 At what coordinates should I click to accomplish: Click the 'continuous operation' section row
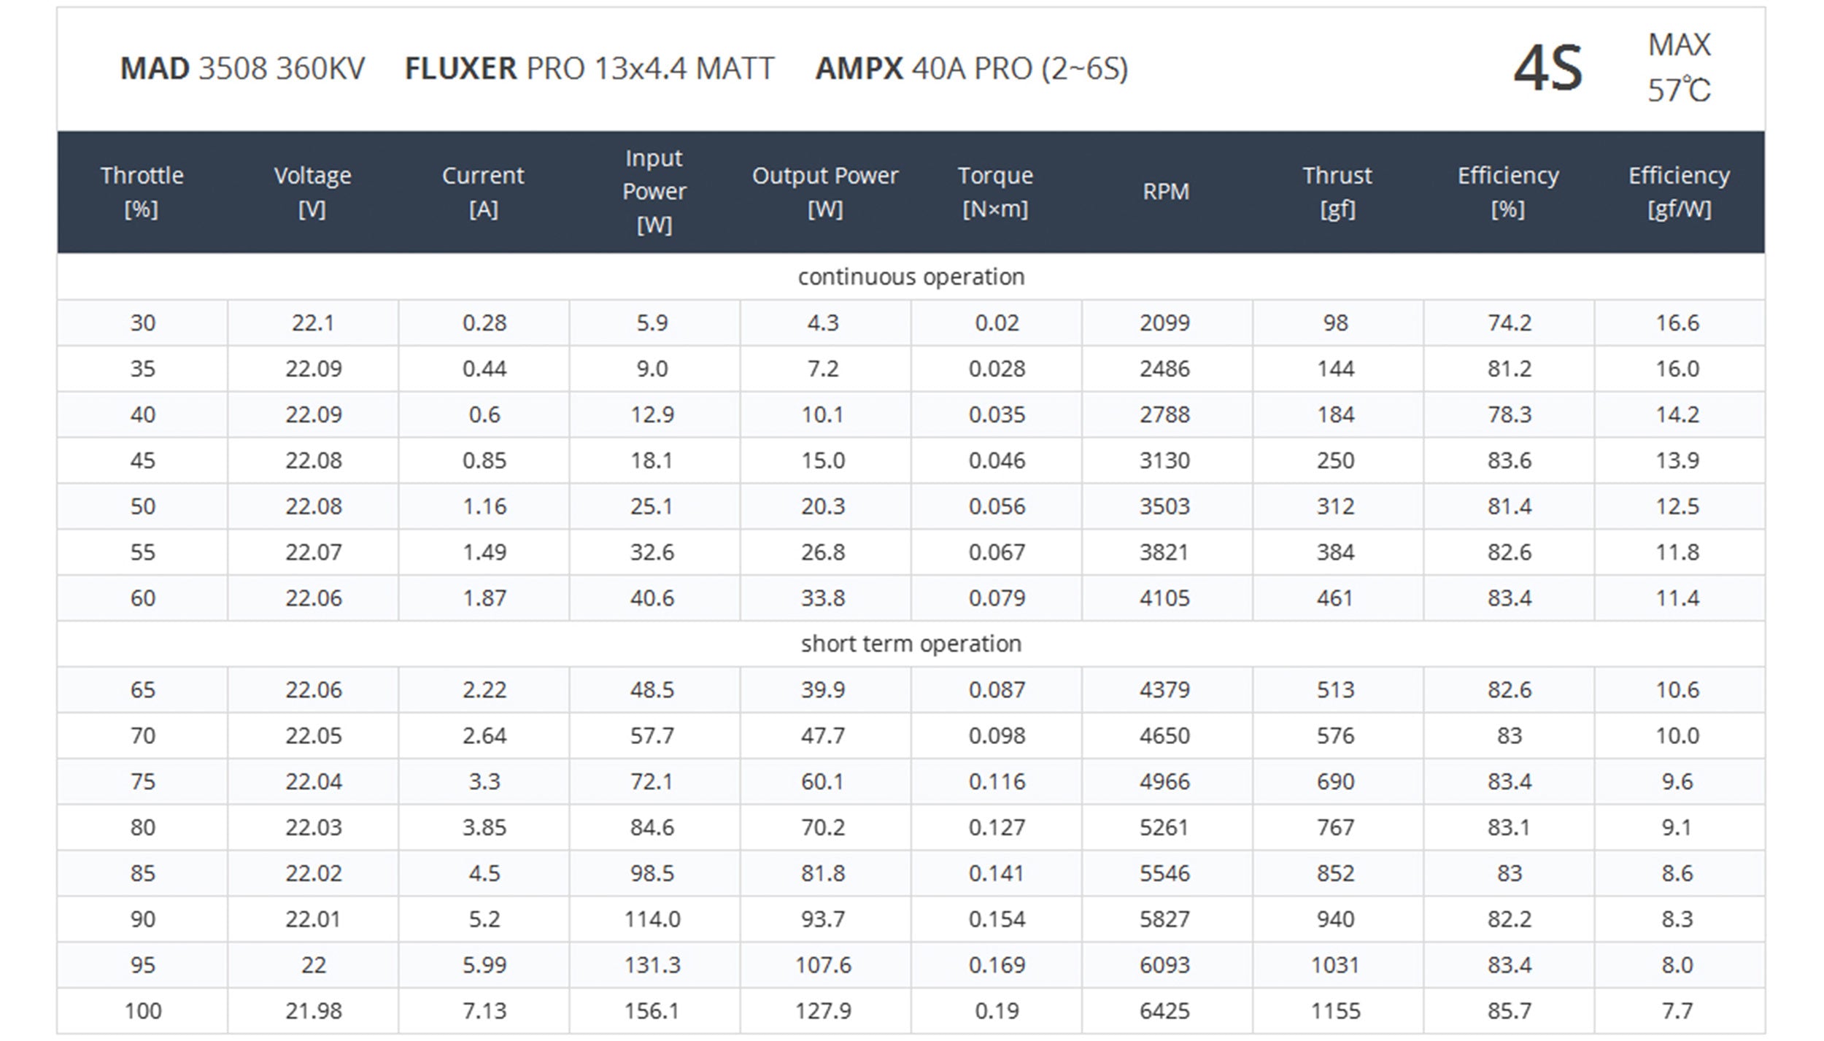(911, 277)
